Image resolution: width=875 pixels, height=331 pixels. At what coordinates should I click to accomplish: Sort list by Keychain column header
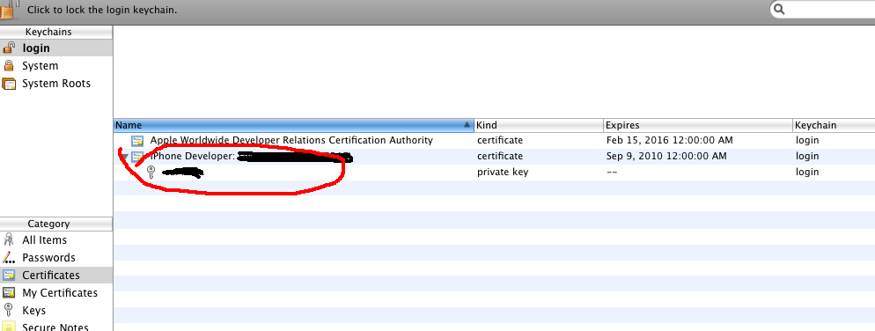(x=834, y=125)
